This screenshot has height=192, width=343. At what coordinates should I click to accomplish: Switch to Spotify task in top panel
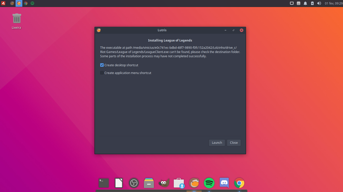point(32,3)
